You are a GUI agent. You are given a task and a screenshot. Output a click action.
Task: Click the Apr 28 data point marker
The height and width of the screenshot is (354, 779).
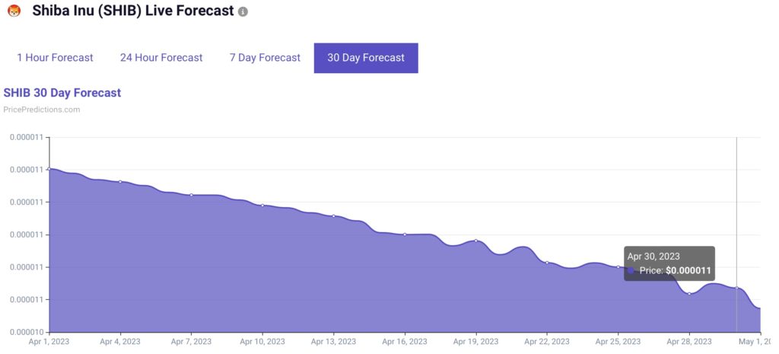689,293
